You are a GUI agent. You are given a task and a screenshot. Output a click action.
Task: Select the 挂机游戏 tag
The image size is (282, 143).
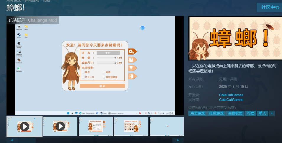click(x=216, y=113)
